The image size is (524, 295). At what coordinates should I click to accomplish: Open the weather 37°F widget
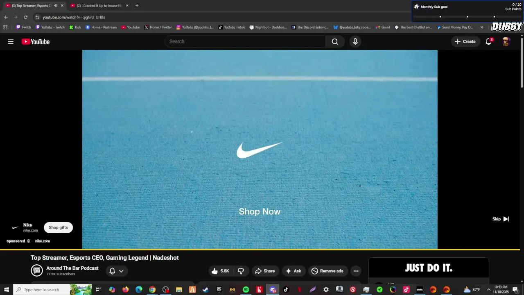click(472, 290)
